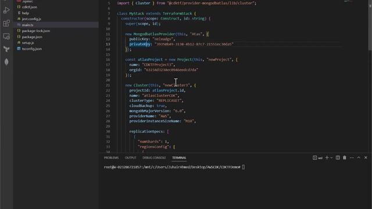This screenshot has height=209, width=372.
Task: Open jest.config.js file
Action: coord(31,19)
